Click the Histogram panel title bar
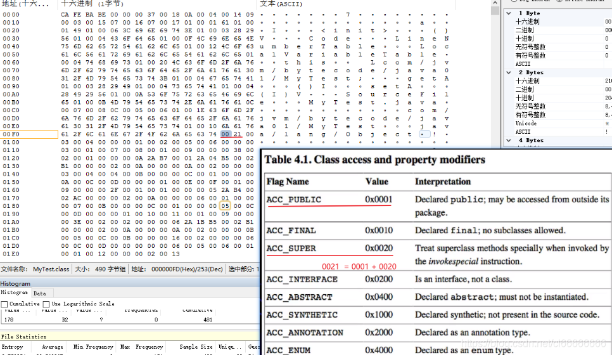Image resolution: width=612 pixels, height=355 pixels. click(130, 283)
